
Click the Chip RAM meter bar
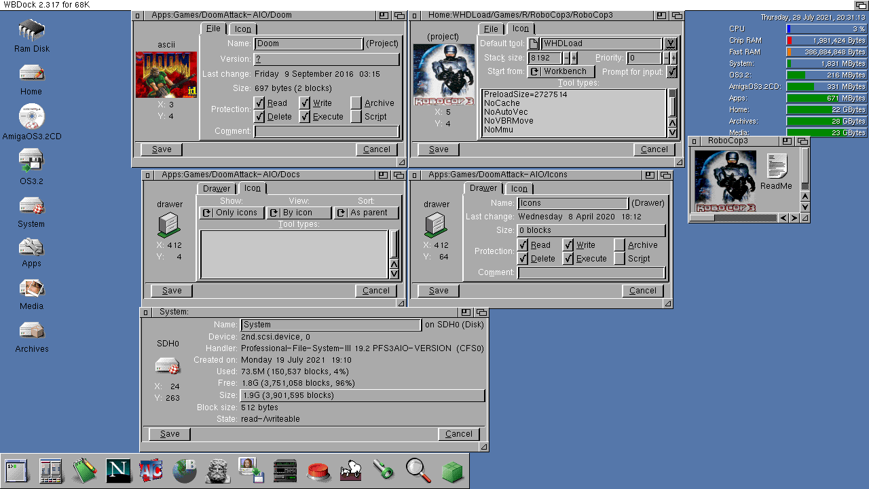pos(826,40)
